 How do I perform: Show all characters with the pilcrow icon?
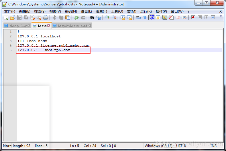145,17
